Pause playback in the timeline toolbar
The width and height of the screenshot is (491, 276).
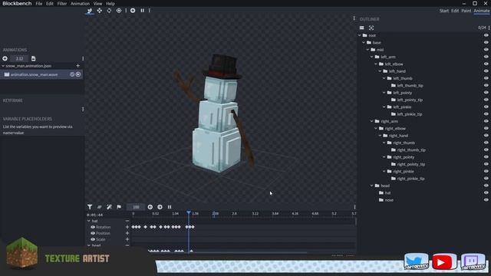pos(170,207)
